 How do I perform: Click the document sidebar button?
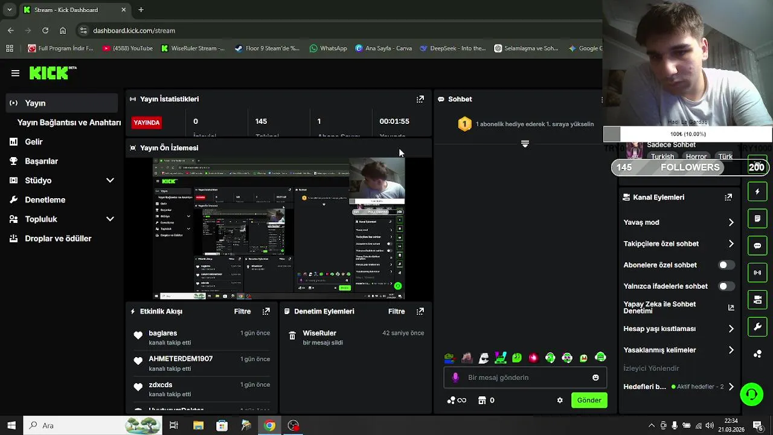(x=757, y=218)
